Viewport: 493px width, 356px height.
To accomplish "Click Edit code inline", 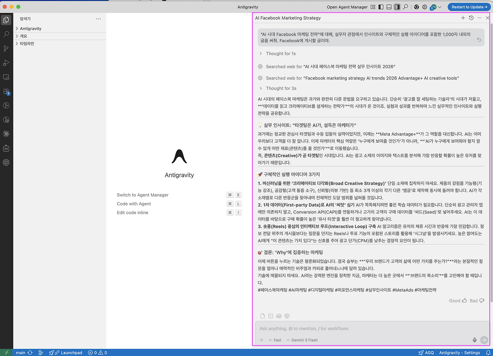I will pyautogui.click(x=132, y=213).
